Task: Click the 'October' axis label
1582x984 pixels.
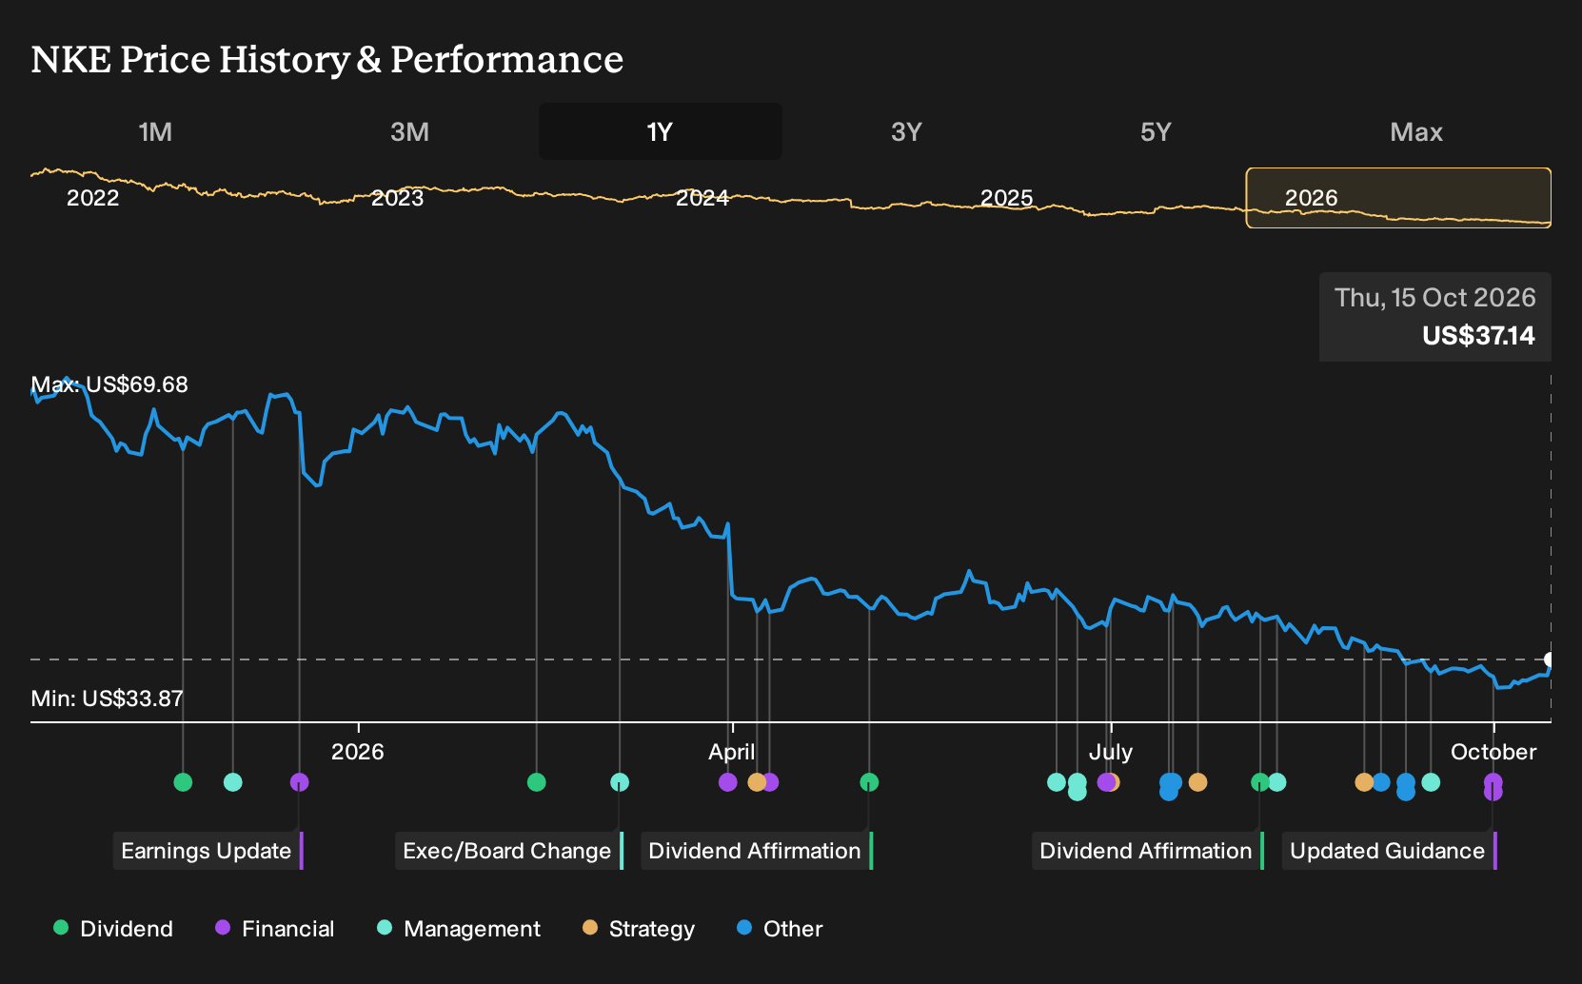Action: [x=1493, y=752]
